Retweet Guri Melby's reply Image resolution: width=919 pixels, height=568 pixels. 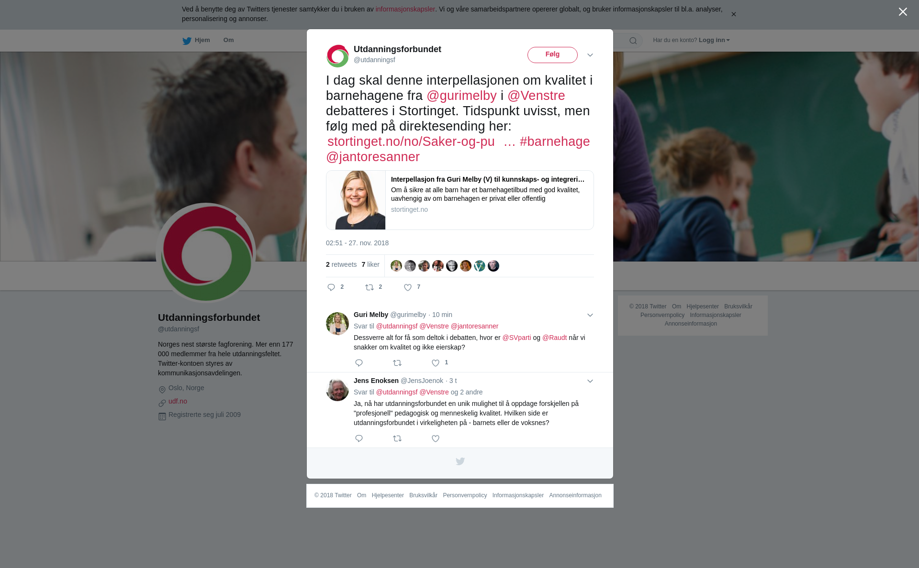tap(397, 363)
